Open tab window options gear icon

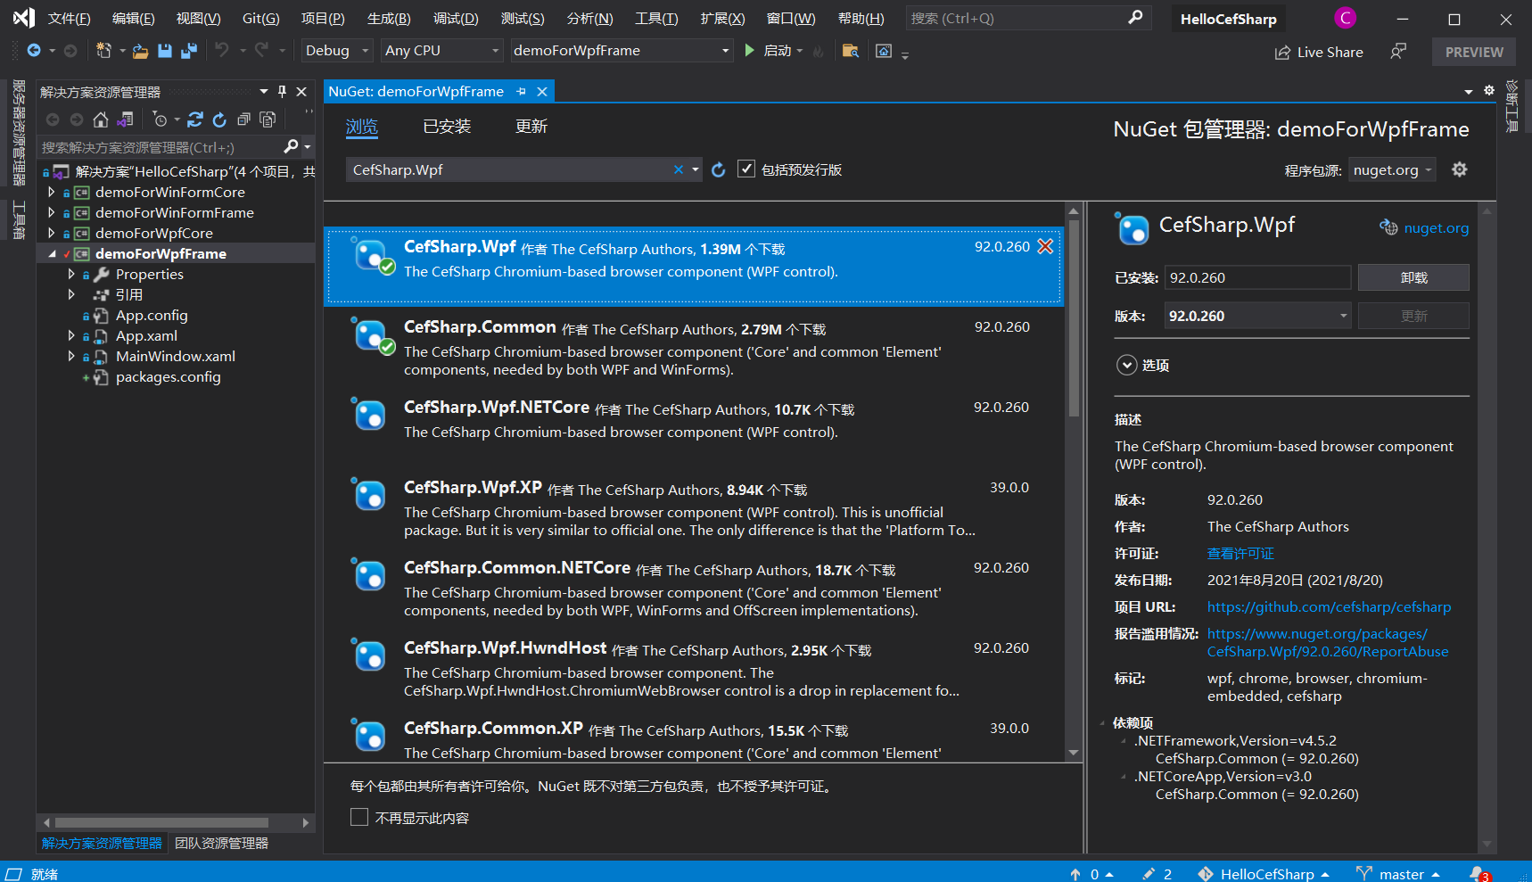(x=1489, y=90)
